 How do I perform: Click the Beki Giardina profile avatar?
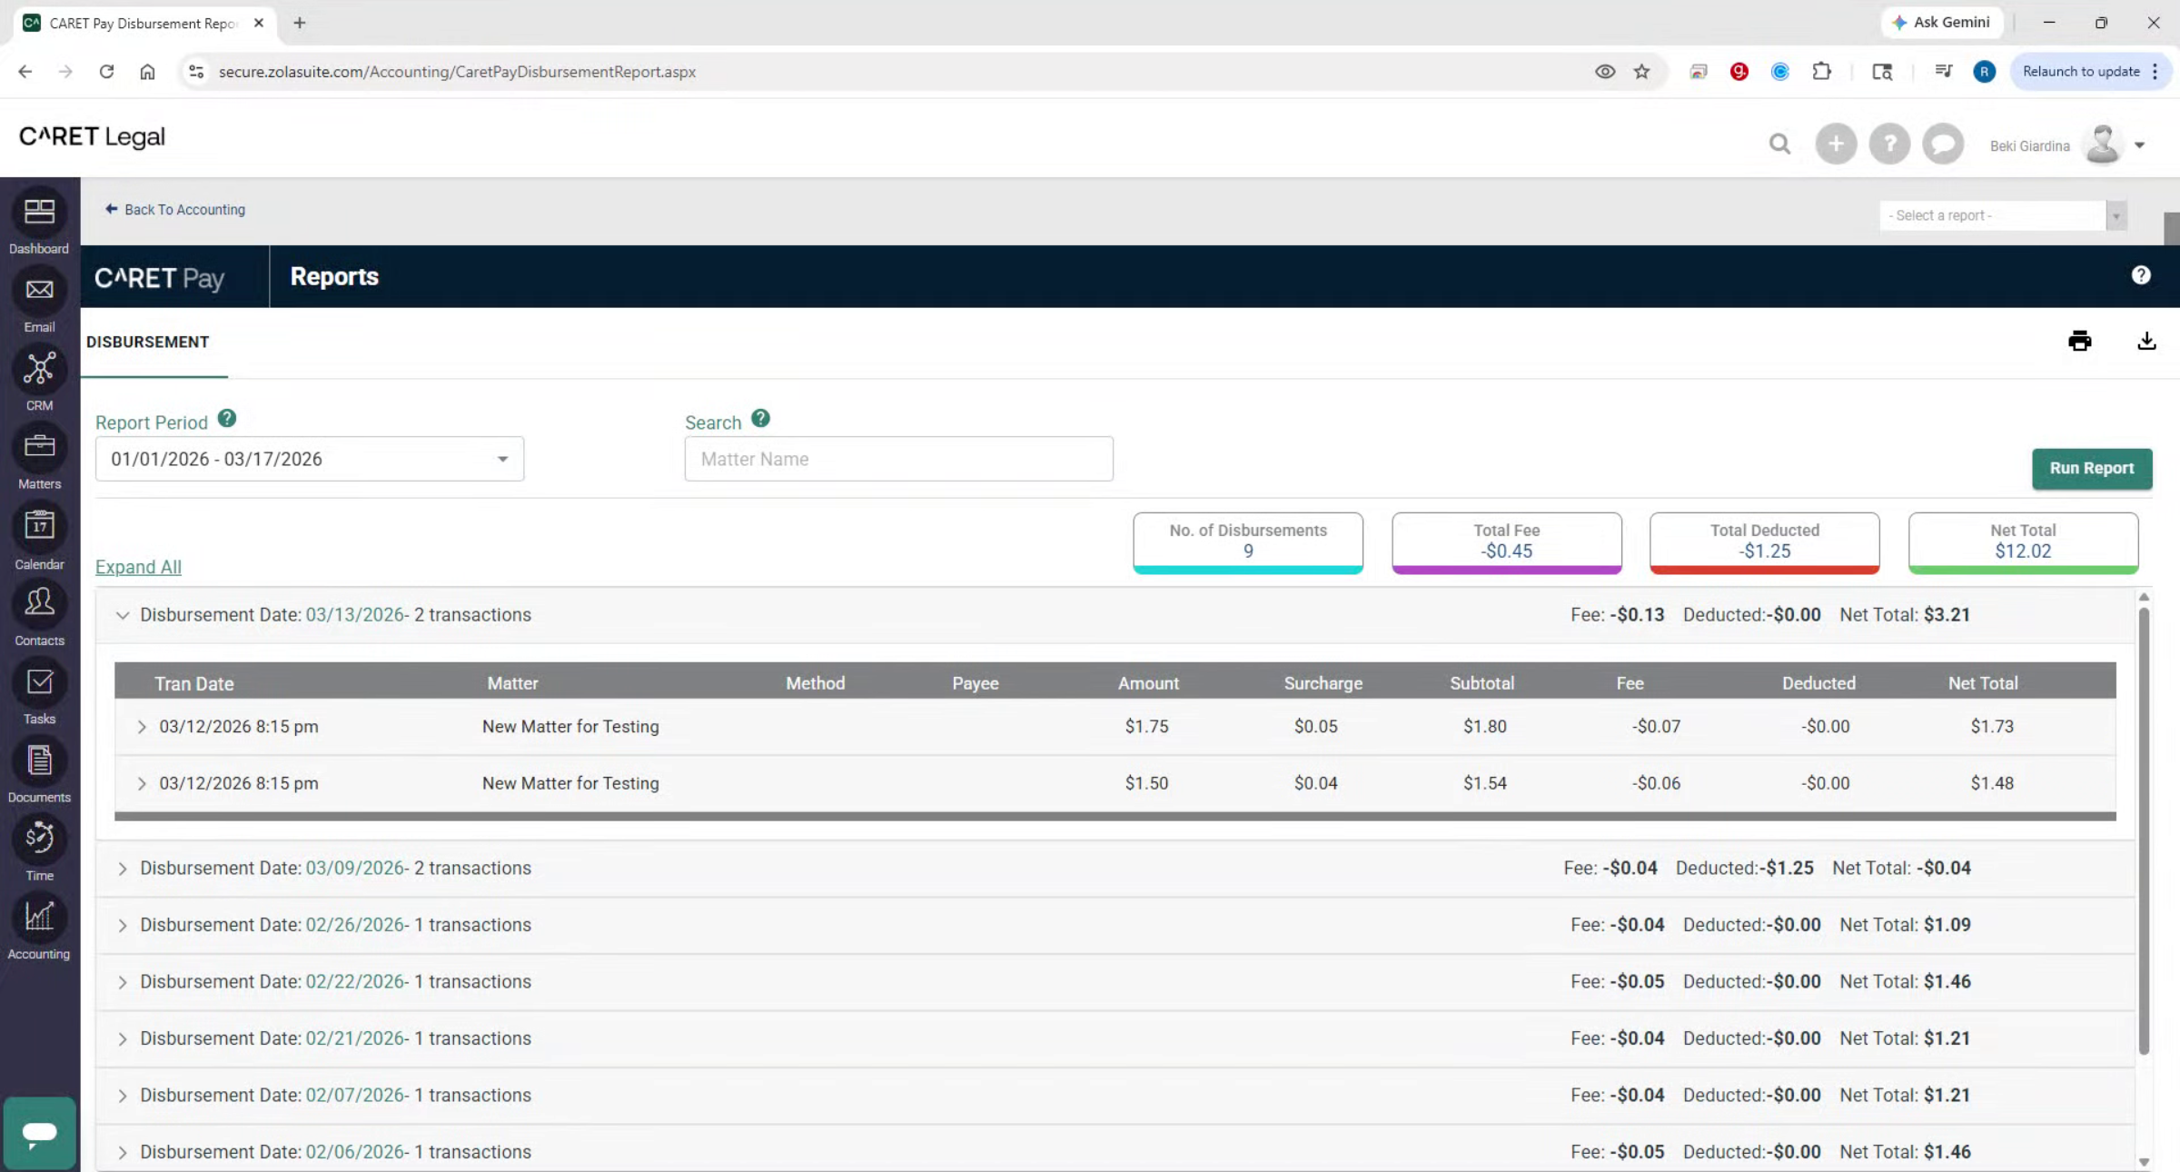point(2102,144)
